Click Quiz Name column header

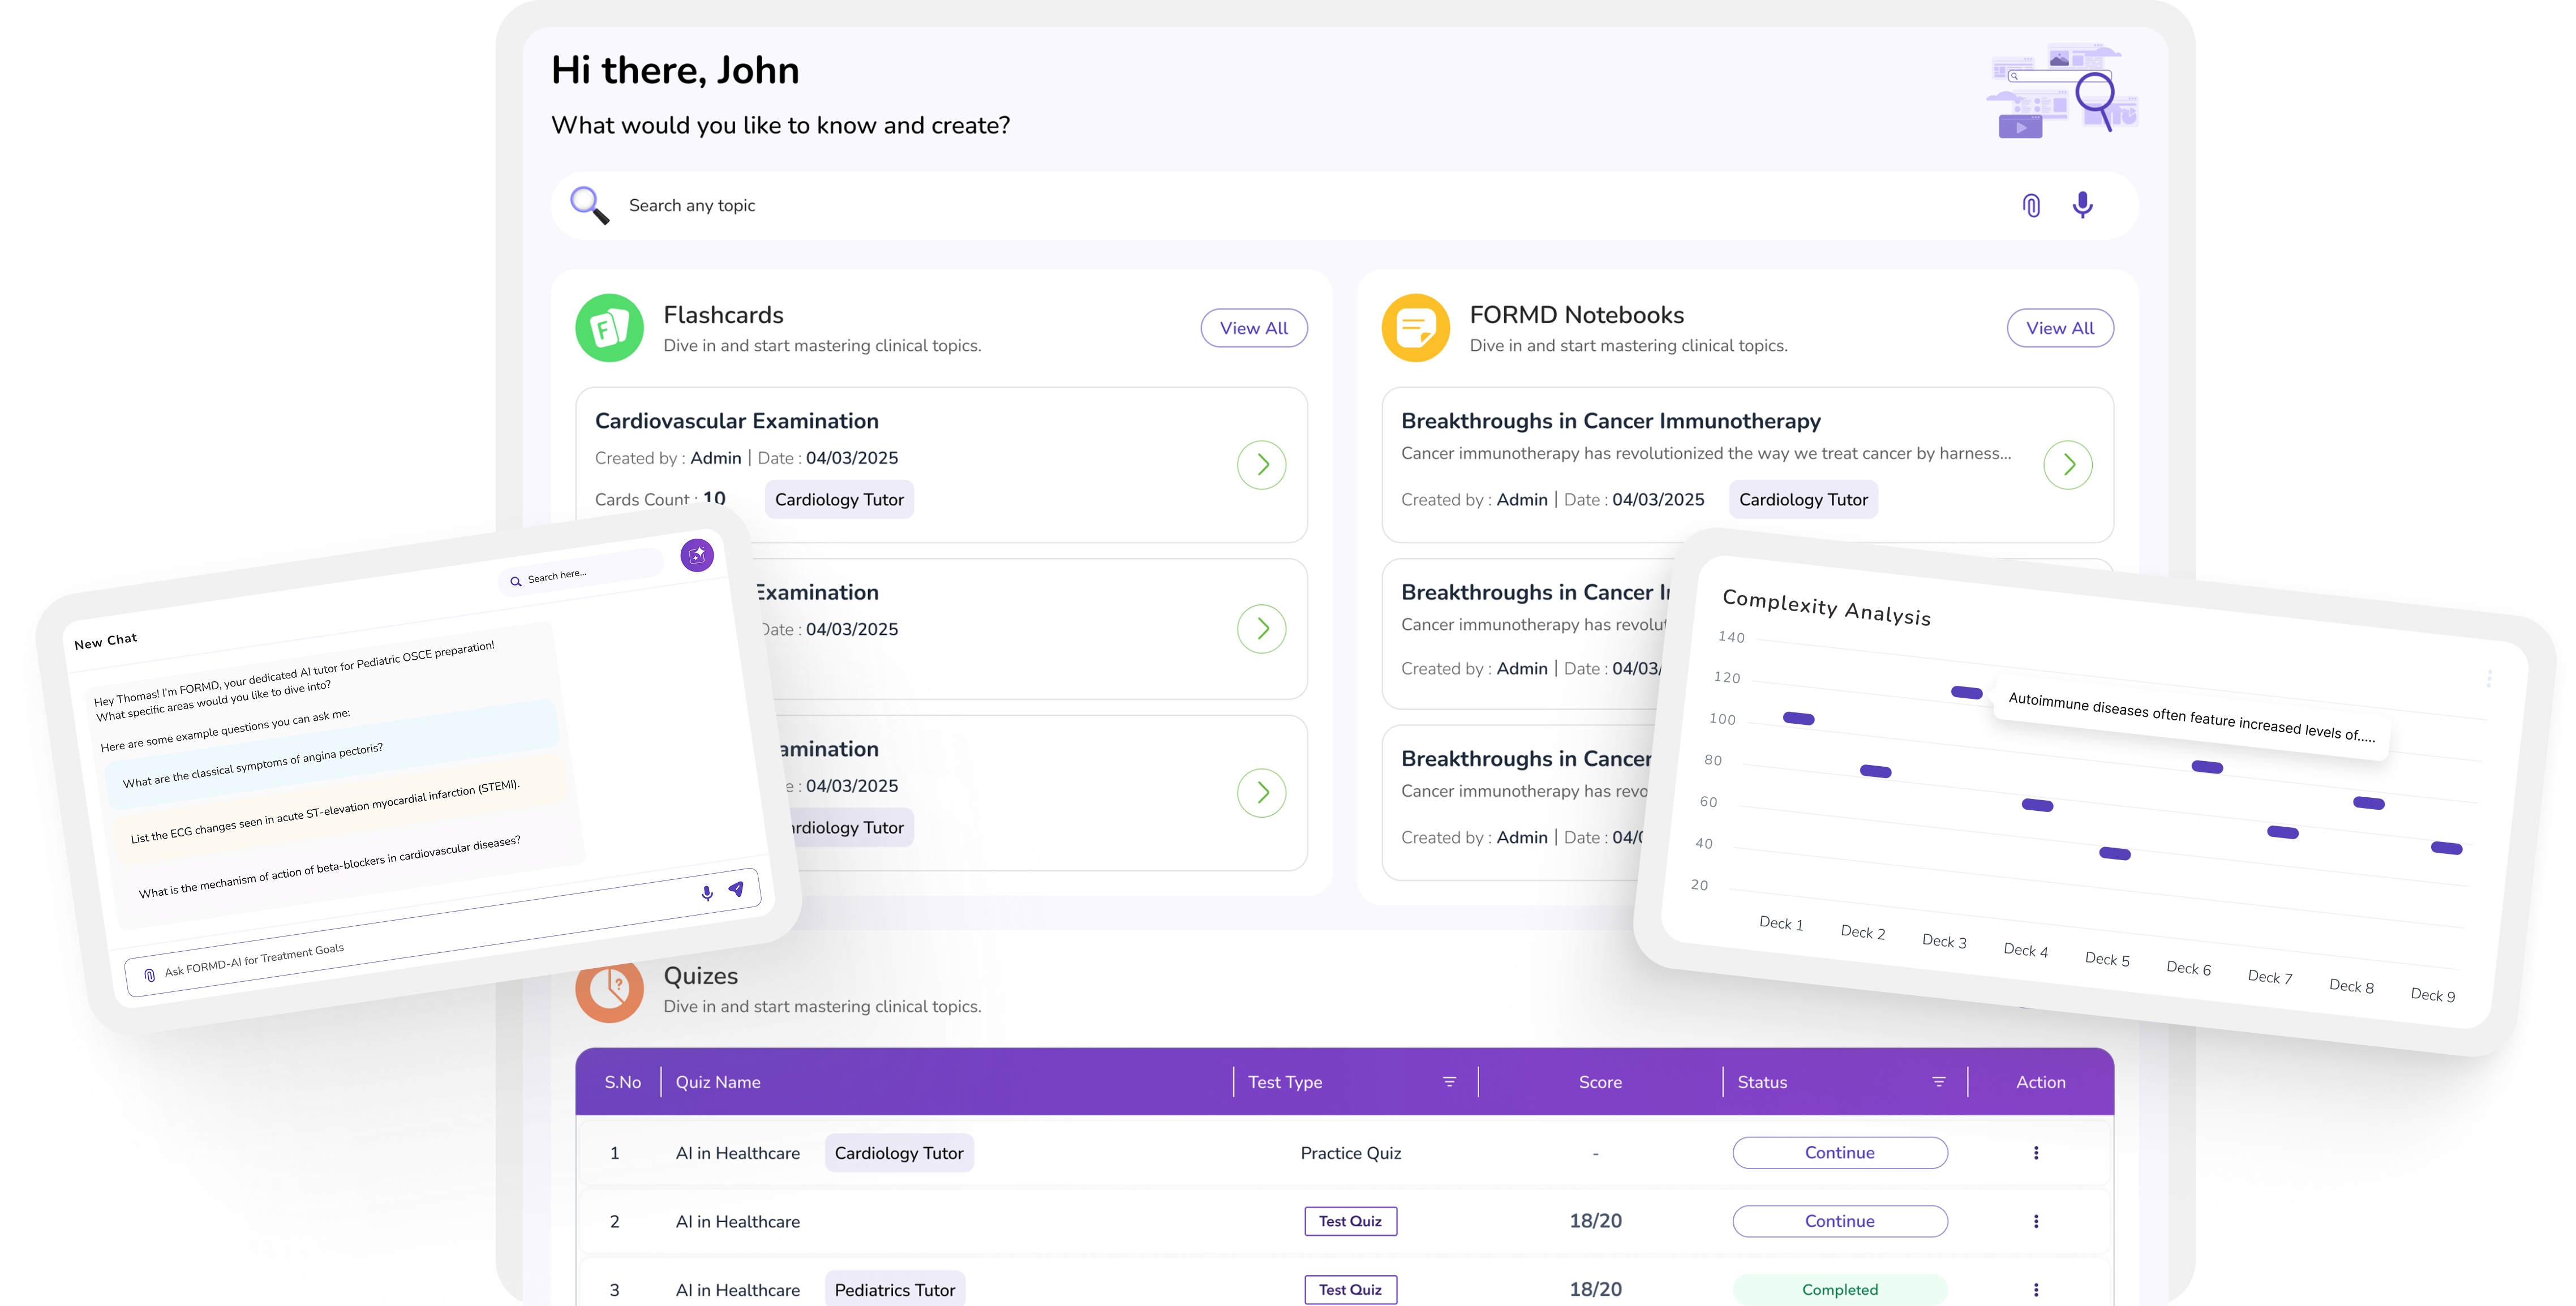[718, 1082]
